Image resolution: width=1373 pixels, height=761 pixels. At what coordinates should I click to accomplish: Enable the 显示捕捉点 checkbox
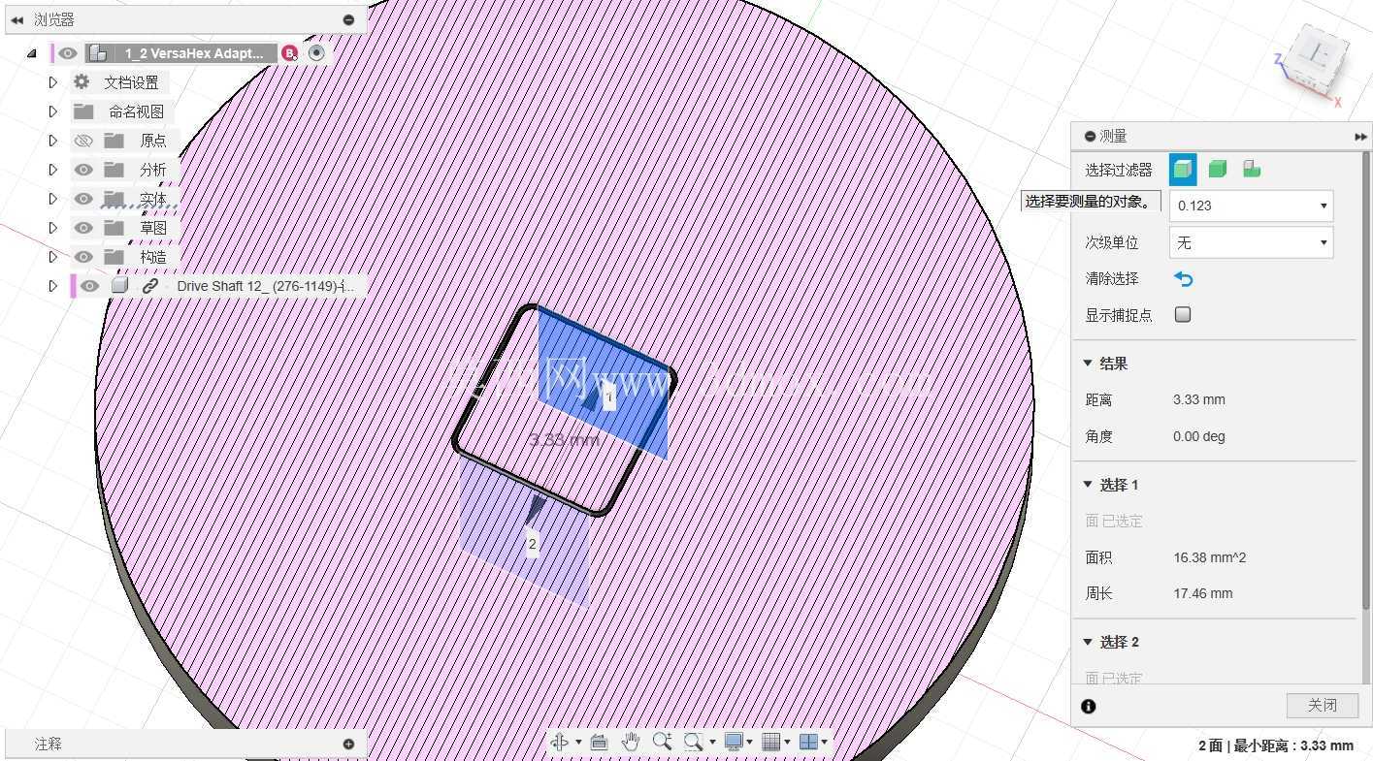point(1183,314)
